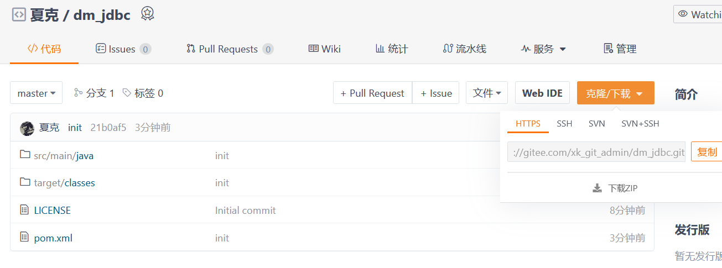Open the Wiki tab
This screenshot has height=268, width=722.
point(325,49)
